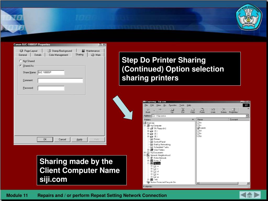
Task: Collapse the Network Neighborhood node
Action: (x=145, y=155)
